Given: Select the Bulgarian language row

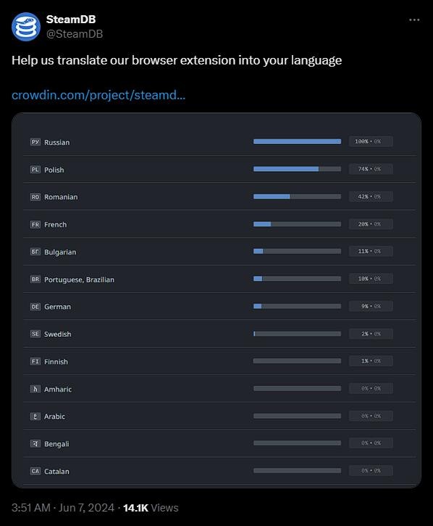Looking at the screenshot, I should pyautogui.click(x=219, y=251).
